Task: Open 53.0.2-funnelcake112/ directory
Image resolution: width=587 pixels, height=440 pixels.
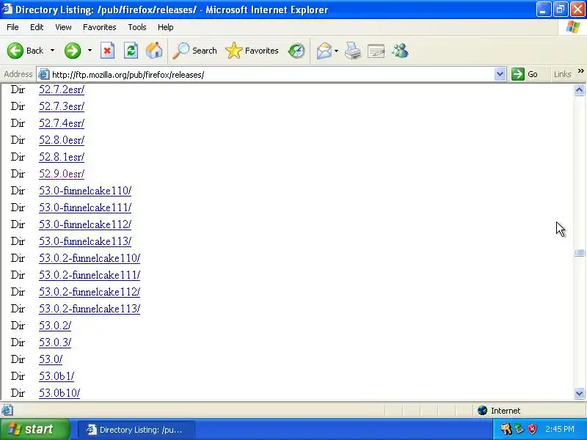Action: click(x=90, y=292)
